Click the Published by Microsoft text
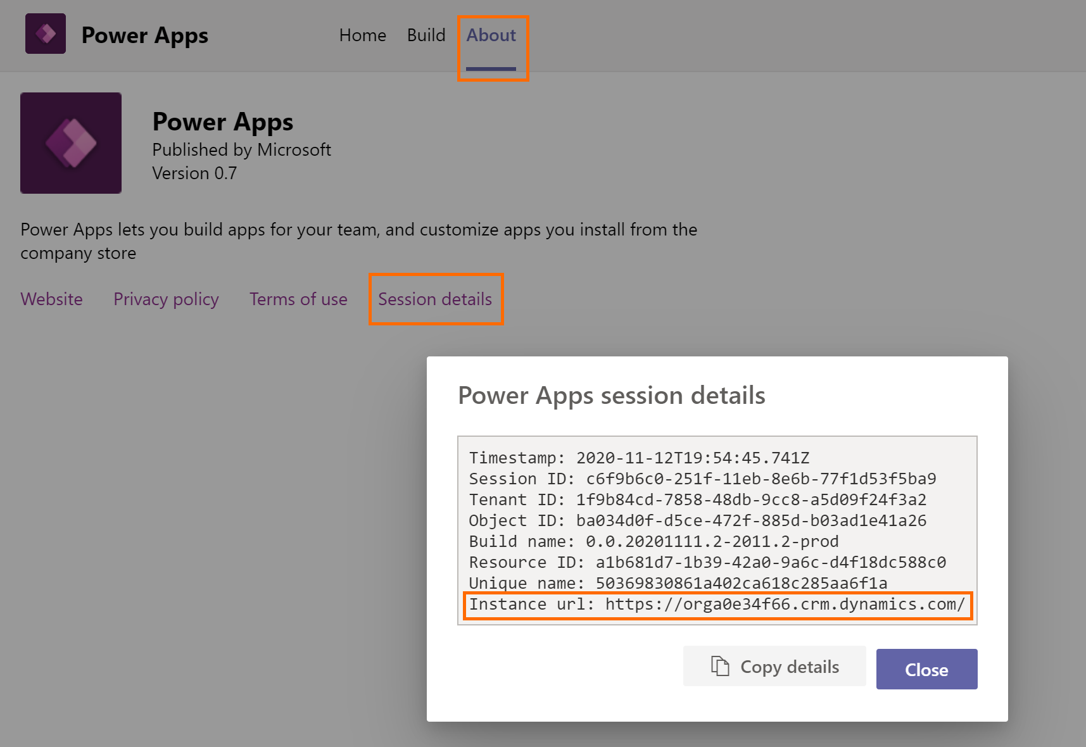 coord(241,149)
